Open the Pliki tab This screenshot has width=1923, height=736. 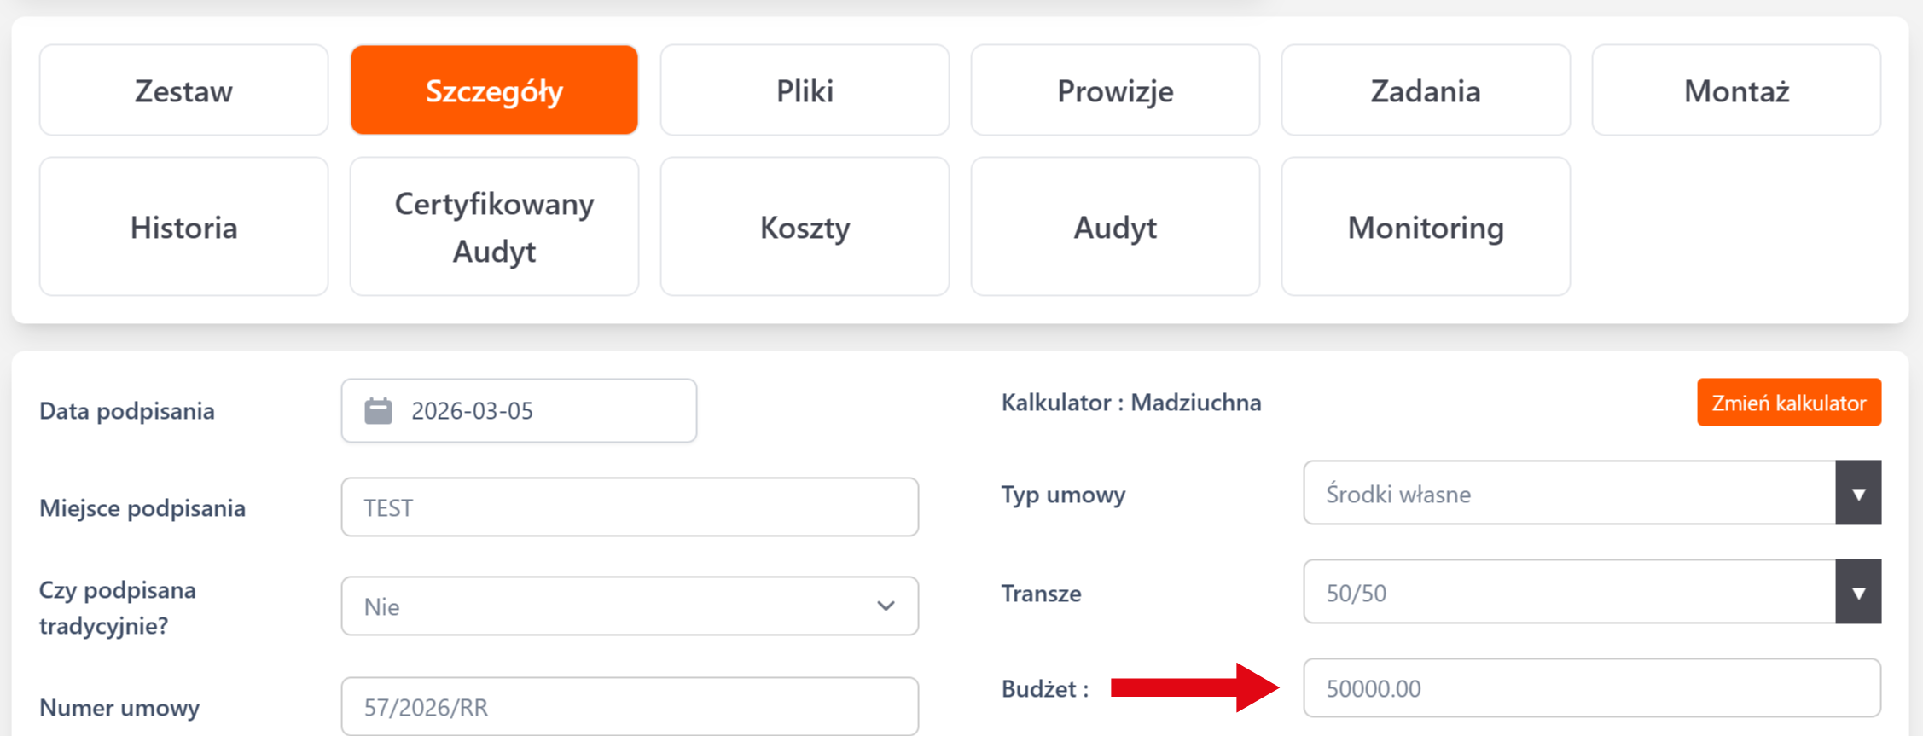(x=805, y=90)
